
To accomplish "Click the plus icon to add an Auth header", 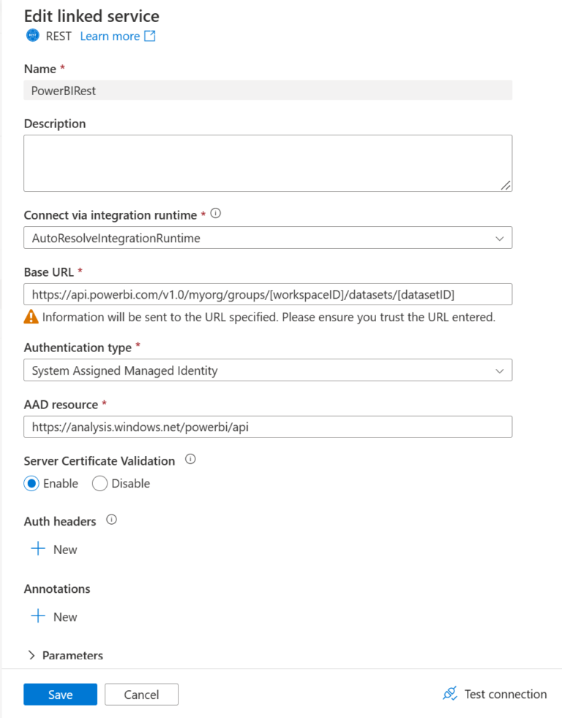I will 38,549.
